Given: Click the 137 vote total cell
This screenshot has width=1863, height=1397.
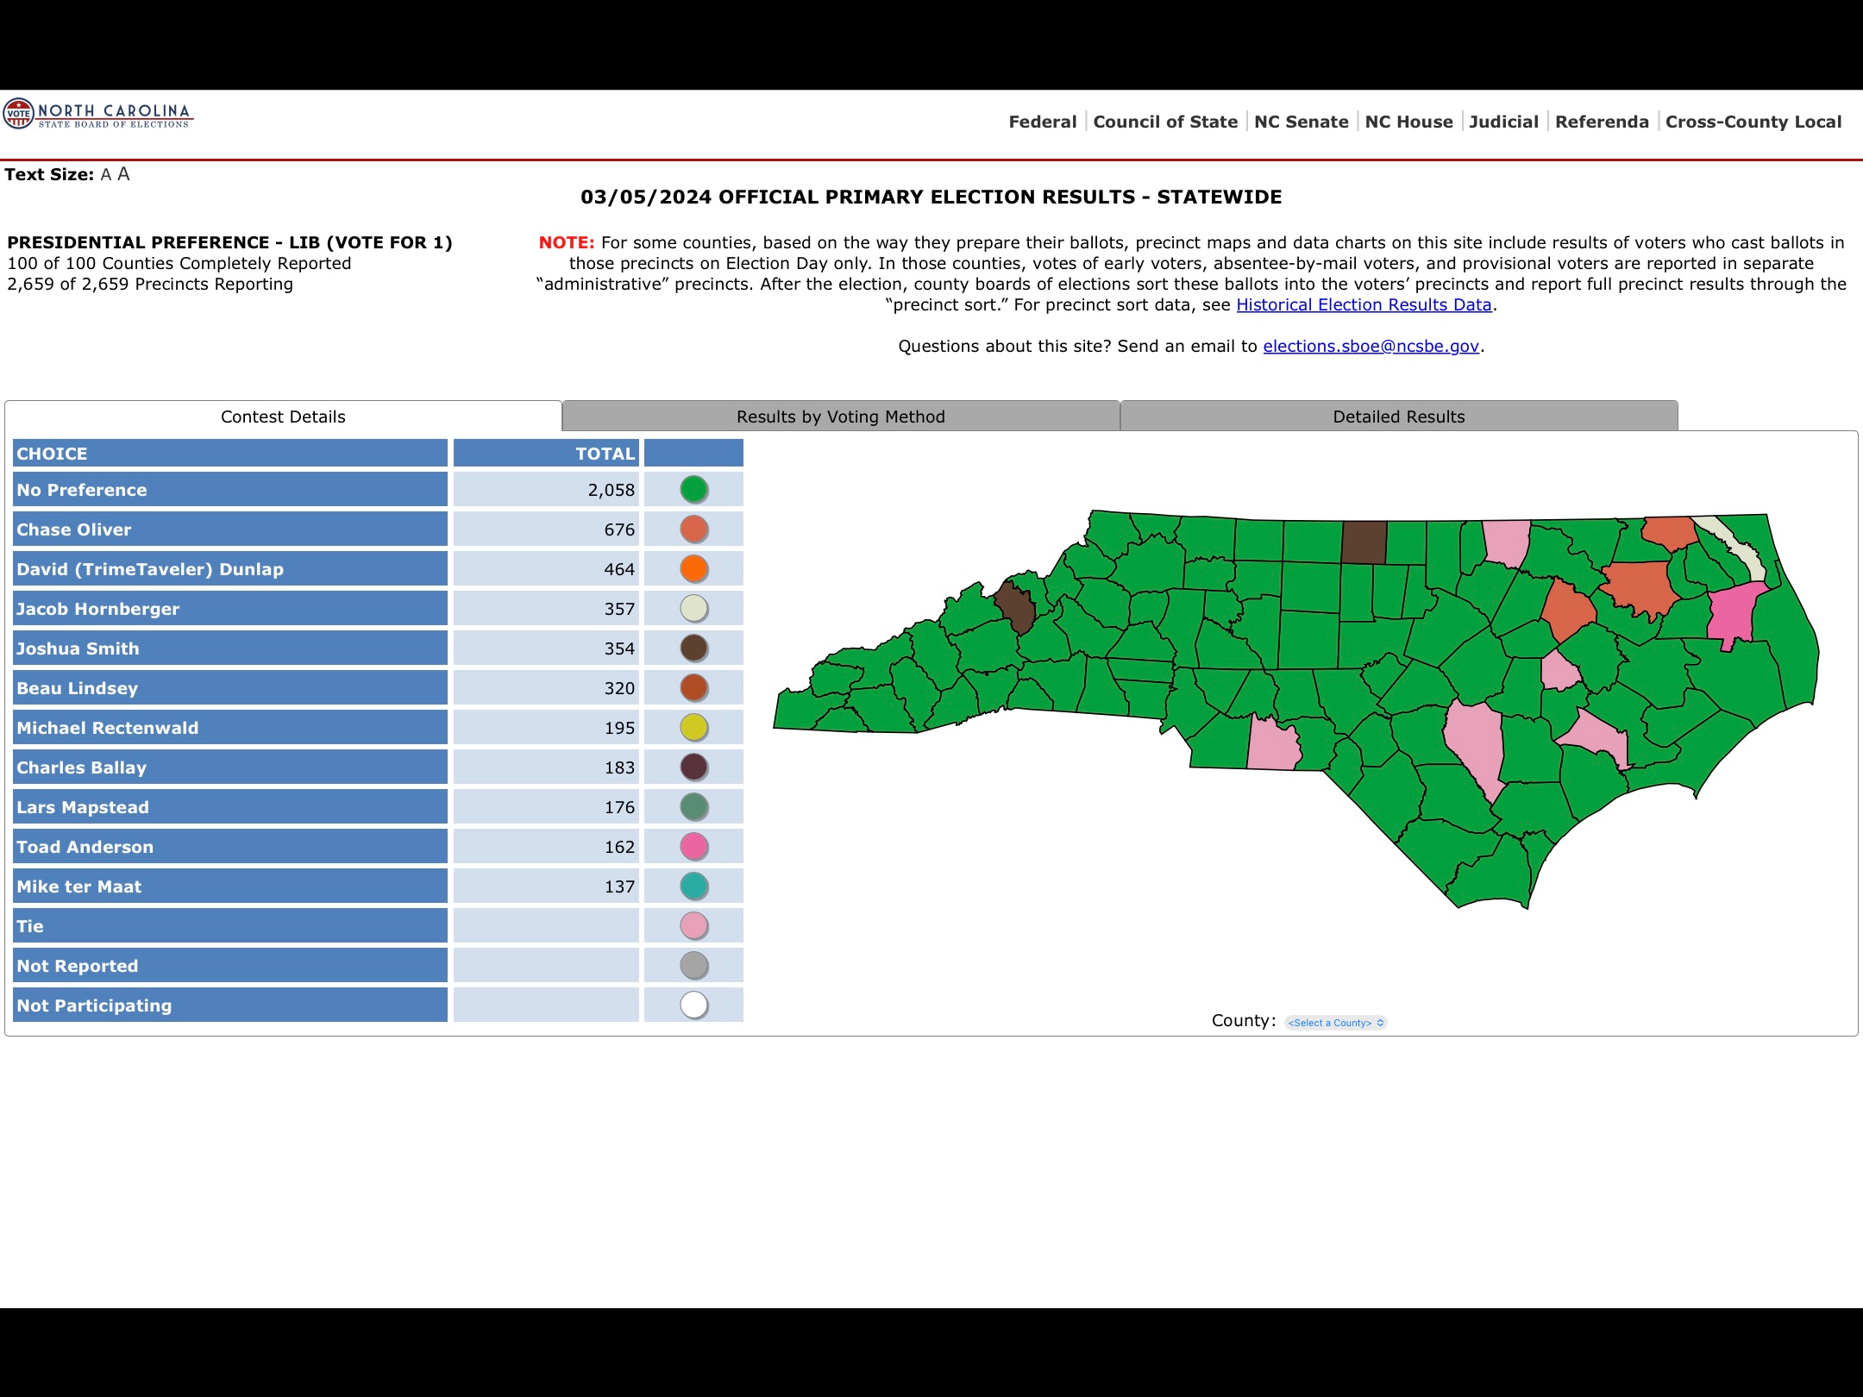Looking at the screenshot, I should click(546, 886).
